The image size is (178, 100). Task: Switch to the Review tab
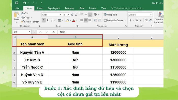tap(93, 8)
